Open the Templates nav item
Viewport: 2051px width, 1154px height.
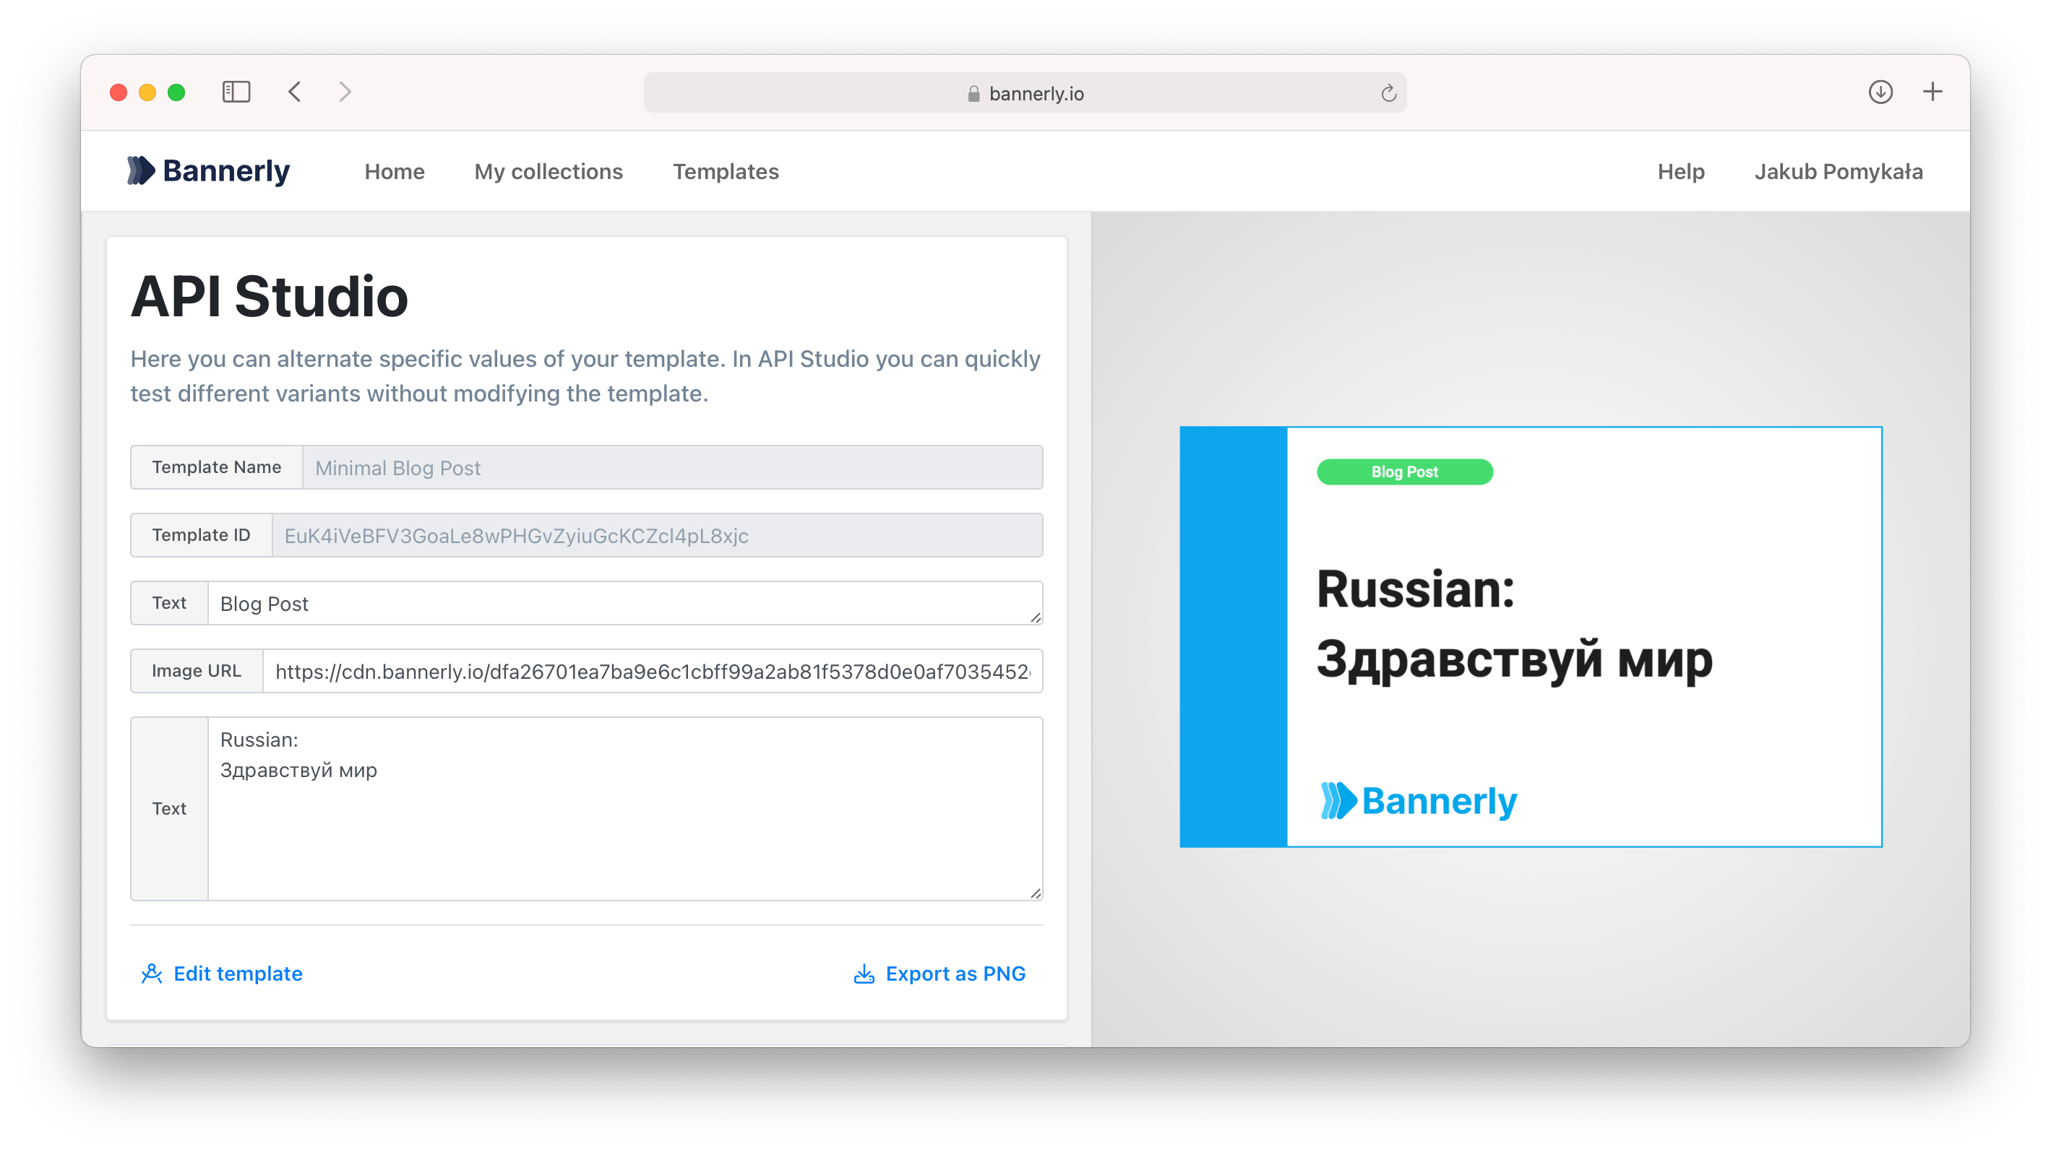[x=726, y=171]
